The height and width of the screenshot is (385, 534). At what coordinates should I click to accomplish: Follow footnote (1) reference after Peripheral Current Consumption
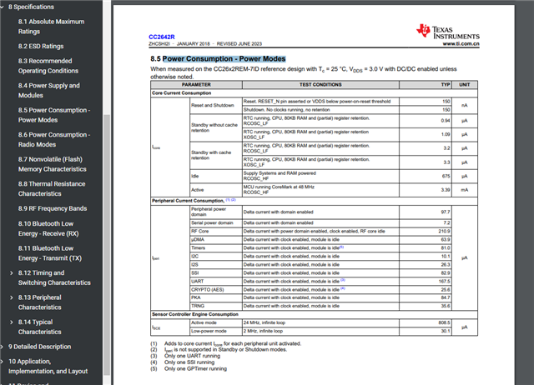point(228,200)
